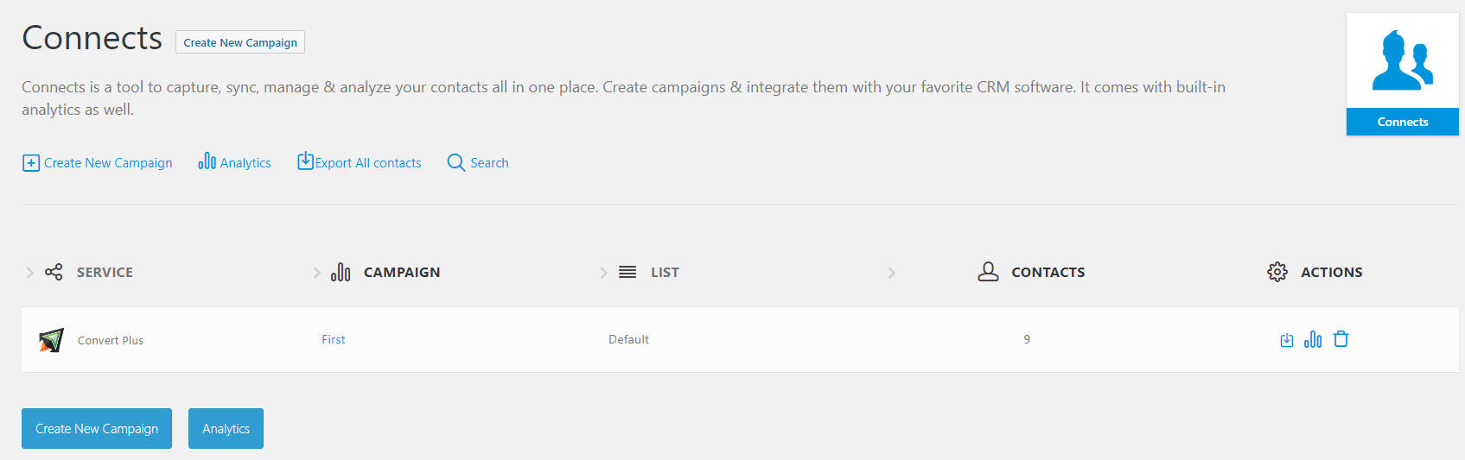The height and width of the screenshot is (460, 1465).
Task: Expand the chevron before the SERVICE column
Action: point(29,273)
